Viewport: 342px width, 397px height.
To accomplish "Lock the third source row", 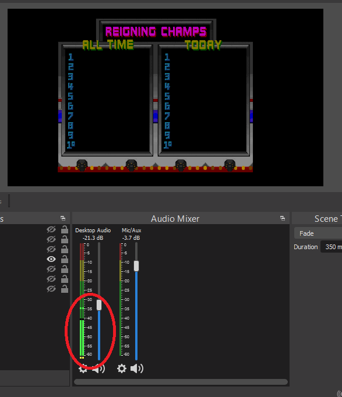I will 65,249.
